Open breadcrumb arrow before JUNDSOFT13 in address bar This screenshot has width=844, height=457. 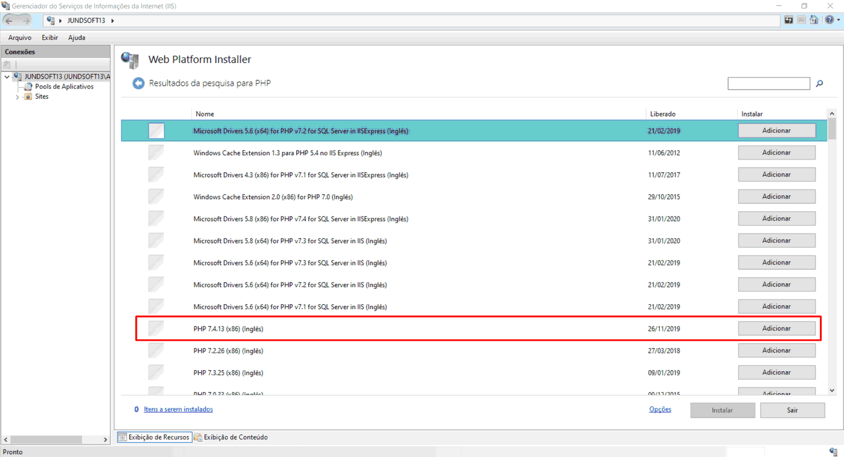tap(61, 20)
